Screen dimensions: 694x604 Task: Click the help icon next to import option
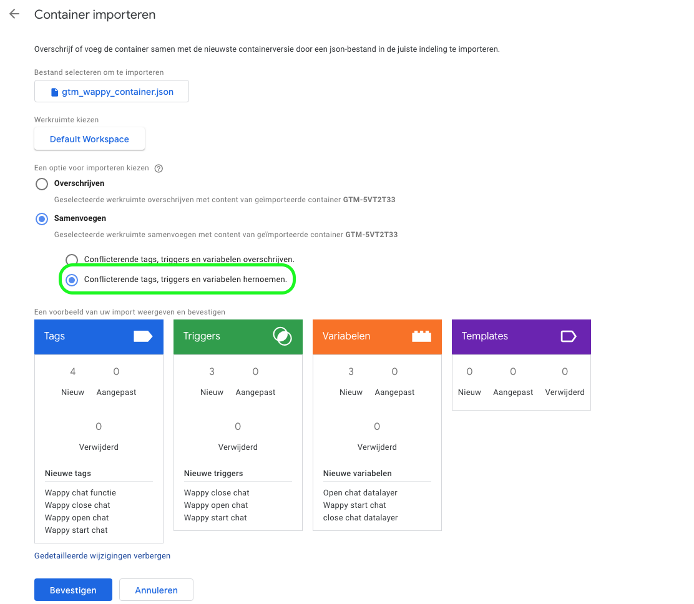point(159,168)
